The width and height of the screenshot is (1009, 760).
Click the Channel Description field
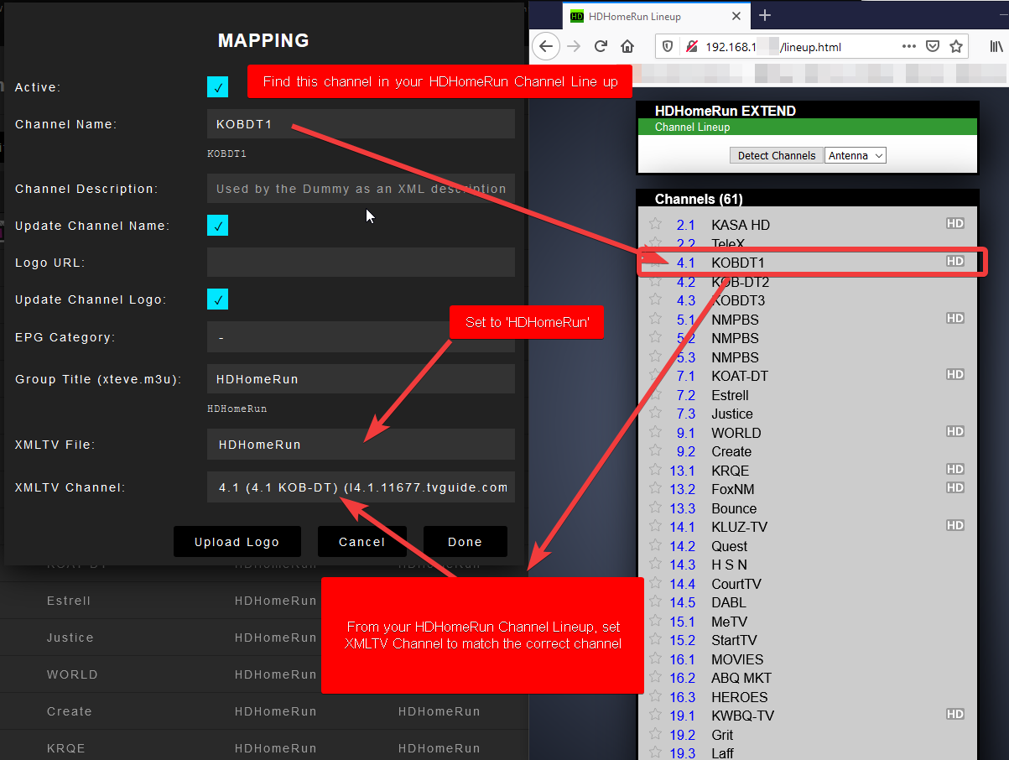(361, 189)
